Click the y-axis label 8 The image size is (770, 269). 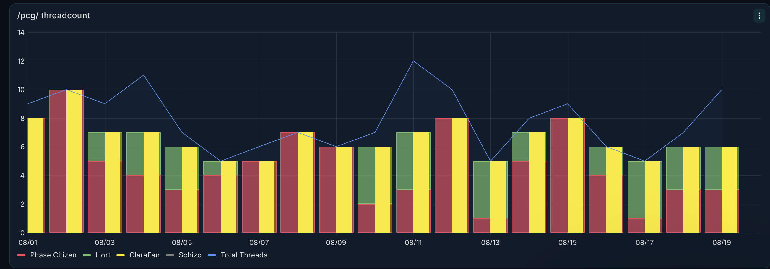(x=22, y=118)
